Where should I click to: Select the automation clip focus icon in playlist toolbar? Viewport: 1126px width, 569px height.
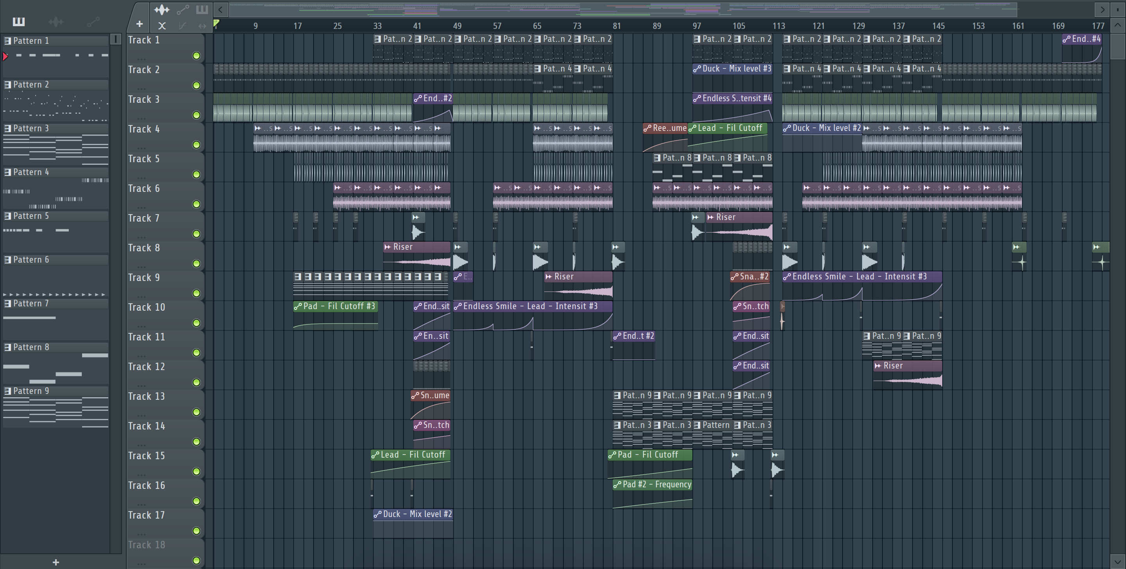183,10
